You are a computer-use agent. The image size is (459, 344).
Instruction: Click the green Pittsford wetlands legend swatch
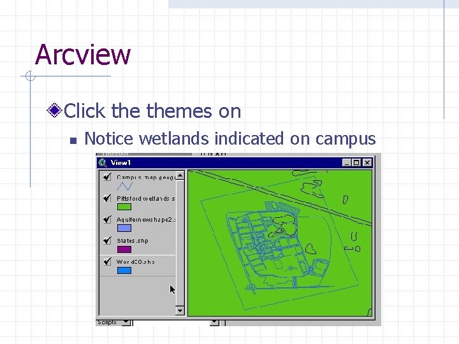pyautogui.click(x=124, y=207)
